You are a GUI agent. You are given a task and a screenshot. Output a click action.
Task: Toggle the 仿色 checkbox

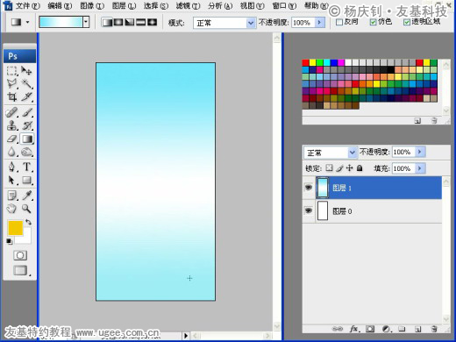(x=373, y=22)
